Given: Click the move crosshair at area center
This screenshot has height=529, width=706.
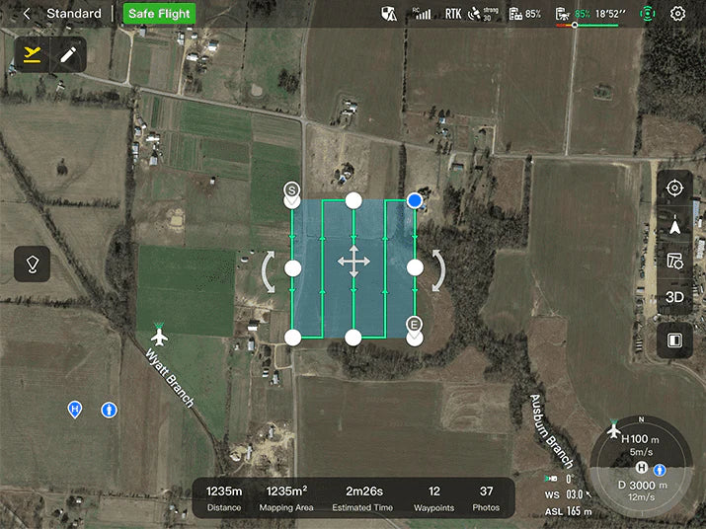Looking at the screenshot, I should pos(353,263).
